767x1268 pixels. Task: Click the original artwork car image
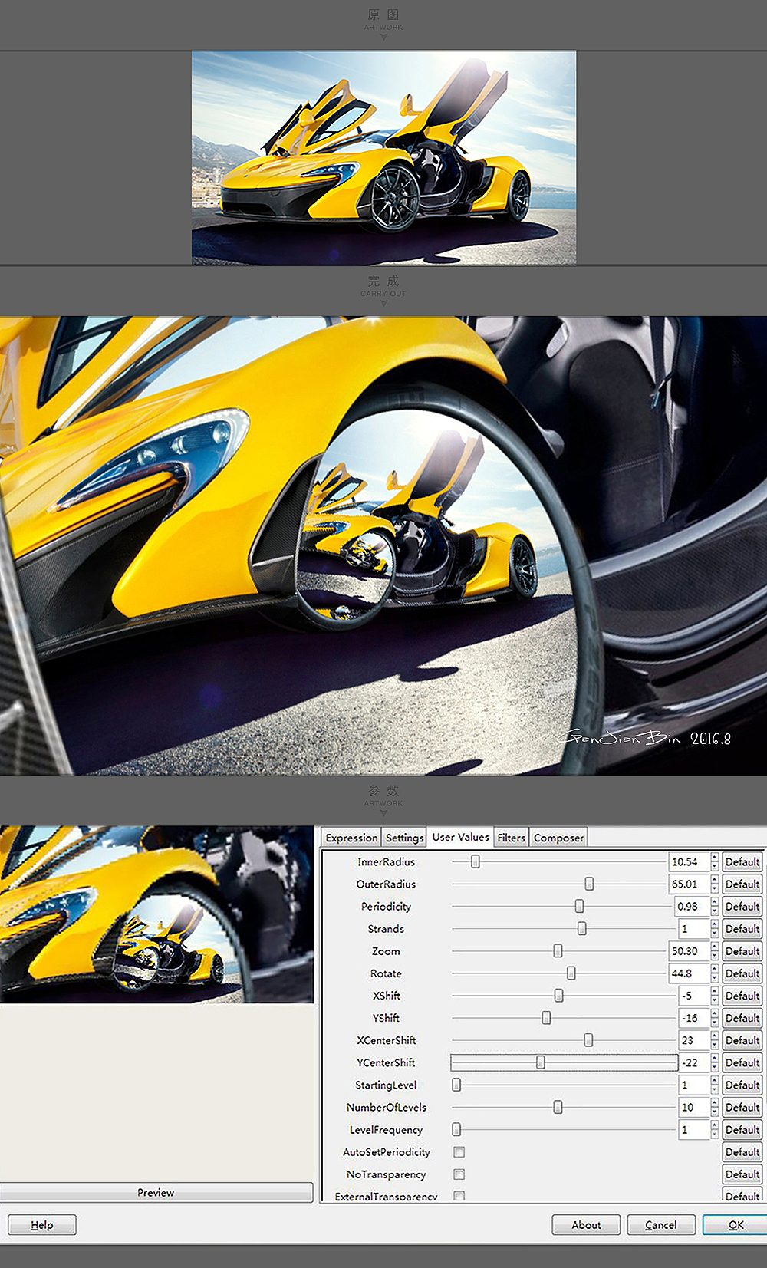pyautogui.click(x=383, y=158)
